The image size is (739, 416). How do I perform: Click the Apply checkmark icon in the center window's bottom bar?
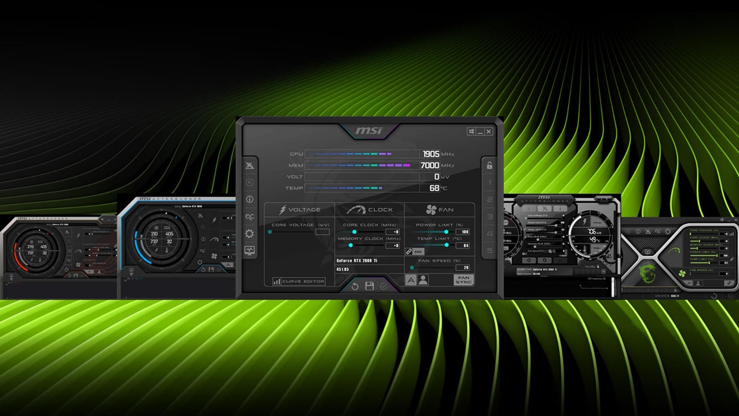coord(384,286)
